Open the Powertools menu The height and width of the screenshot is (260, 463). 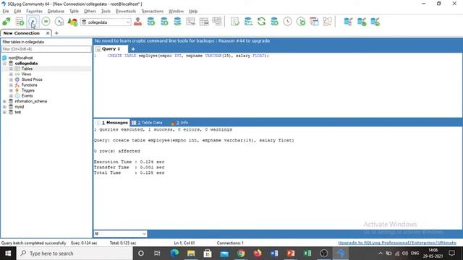125,12
